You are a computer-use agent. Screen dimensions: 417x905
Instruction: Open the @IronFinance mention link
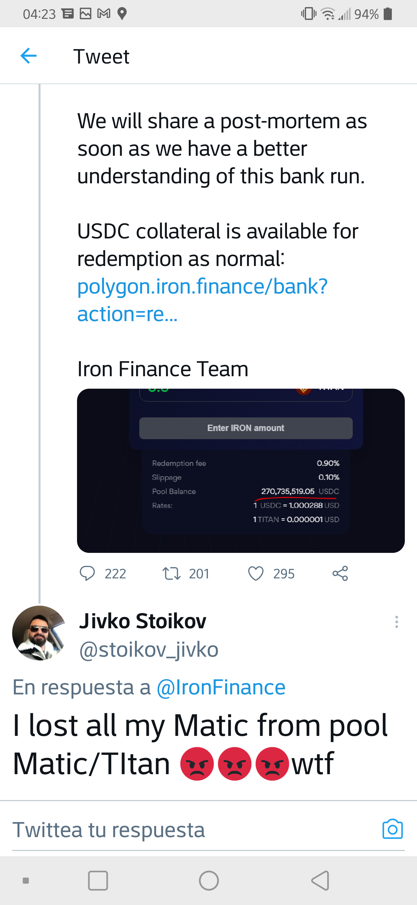pos(221,687)
